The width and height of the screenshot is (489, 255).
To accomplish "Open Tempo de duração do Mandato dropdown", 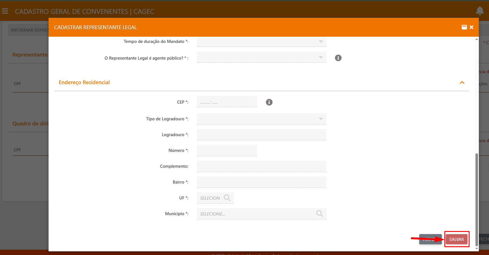I will pyautogui.click(x=261, y=42).
